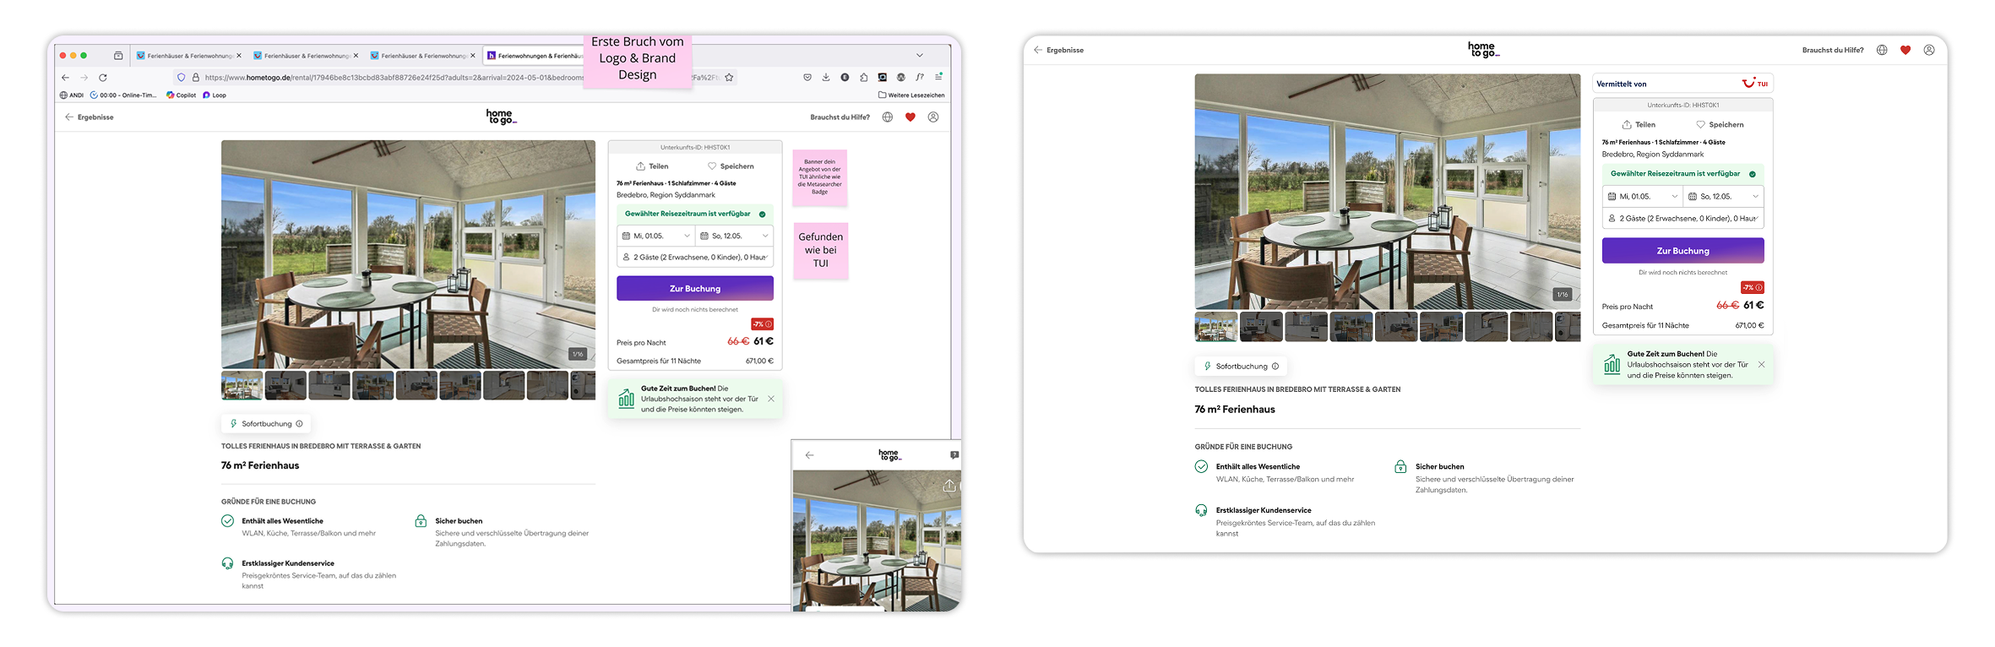This screenshot has width=1995, height=647.
Task: Select the second gallery thumbnail in the right mockup
Action: 1261,327
